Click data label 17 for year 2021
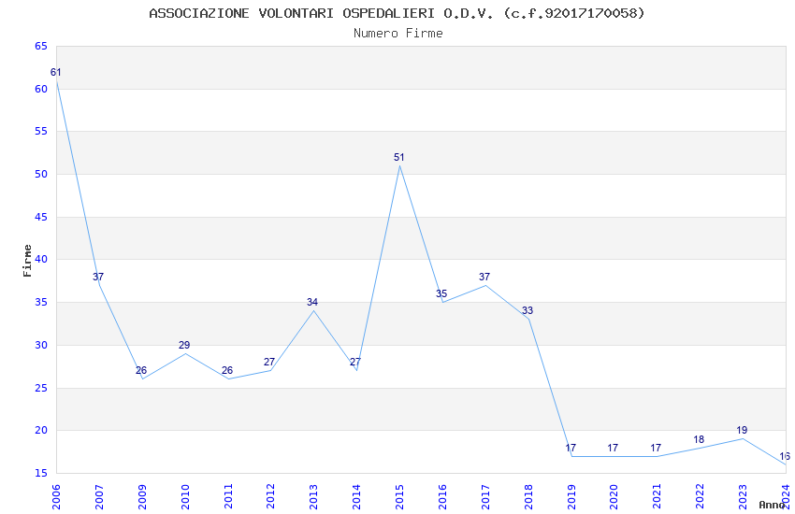The height and width of the screenshot is (514, 795). click(x=656, y=448)
